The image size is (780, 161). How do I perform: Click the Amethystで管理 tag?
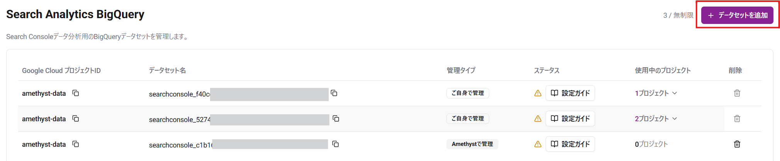click(472, 144)
